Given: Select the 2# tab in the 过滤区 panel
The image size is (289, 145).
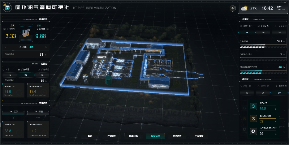Looking at the screenshot, I should pyautogui.click(x=26, y=75).
